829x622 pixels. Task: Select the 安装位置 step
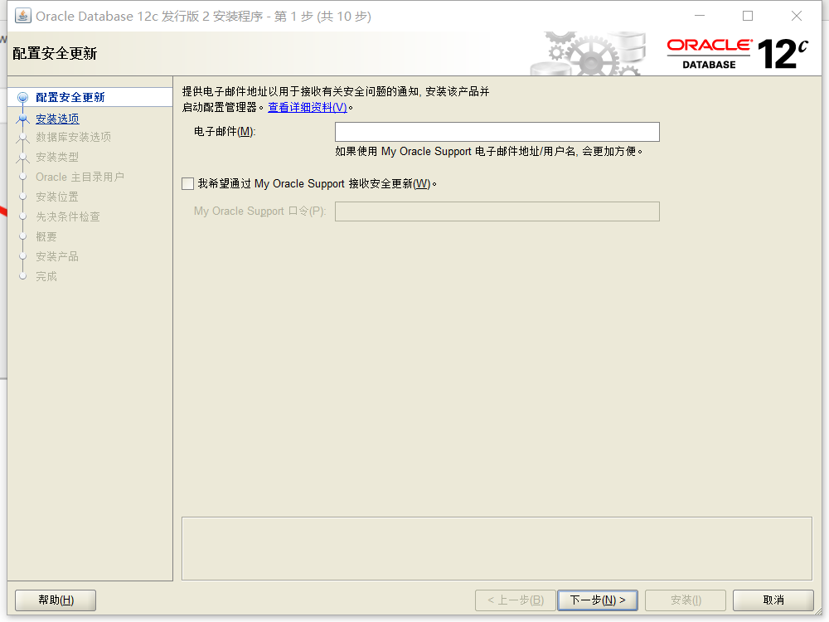tap(57, 197)
